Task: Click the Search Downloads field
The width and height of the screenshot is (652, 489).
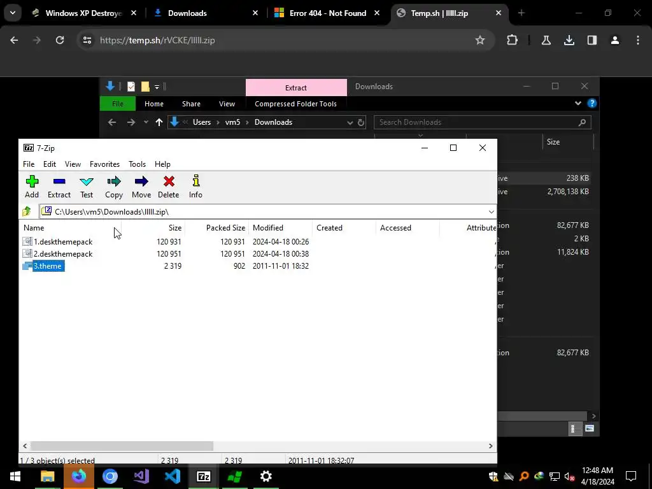Action: point(483,122)
